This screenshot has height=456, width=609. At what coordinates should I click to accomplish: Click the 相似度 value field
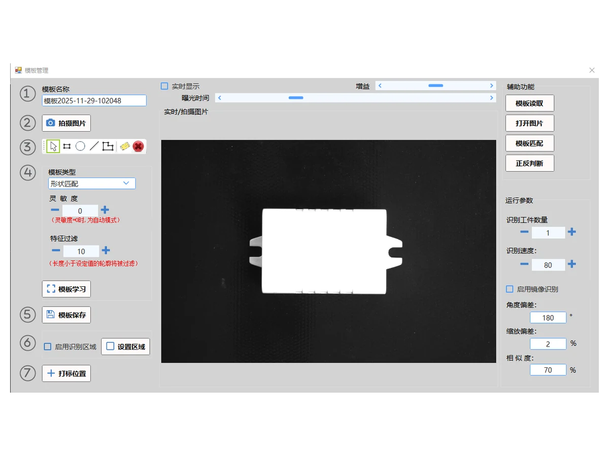(x=548, y=370)
